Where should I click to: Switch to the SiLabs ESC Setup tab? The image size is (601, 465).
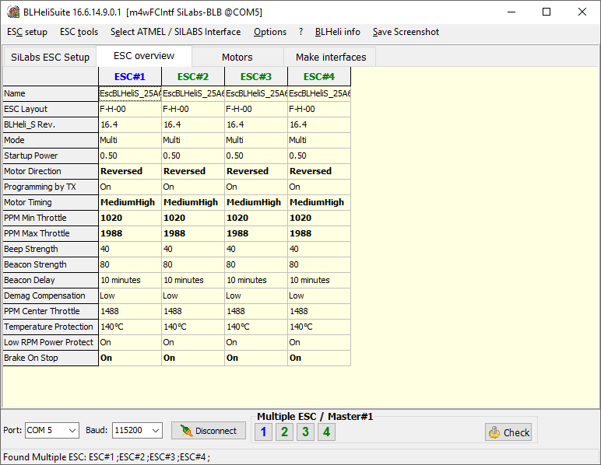[x=50, y=57]
